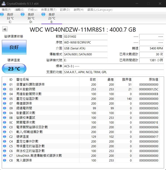Select drive E: status orb

tap(43, 14)
